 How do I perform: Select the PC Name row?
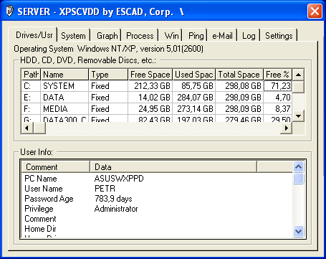point(157,179)
